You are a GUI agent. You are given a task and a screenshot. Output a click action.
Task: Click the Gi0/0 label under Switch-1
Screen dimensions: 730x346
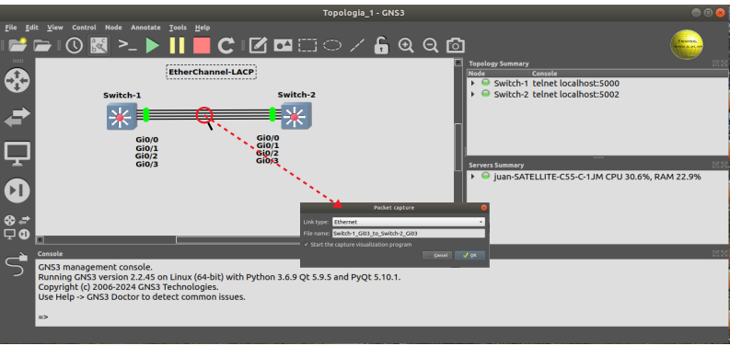point(147,139)
